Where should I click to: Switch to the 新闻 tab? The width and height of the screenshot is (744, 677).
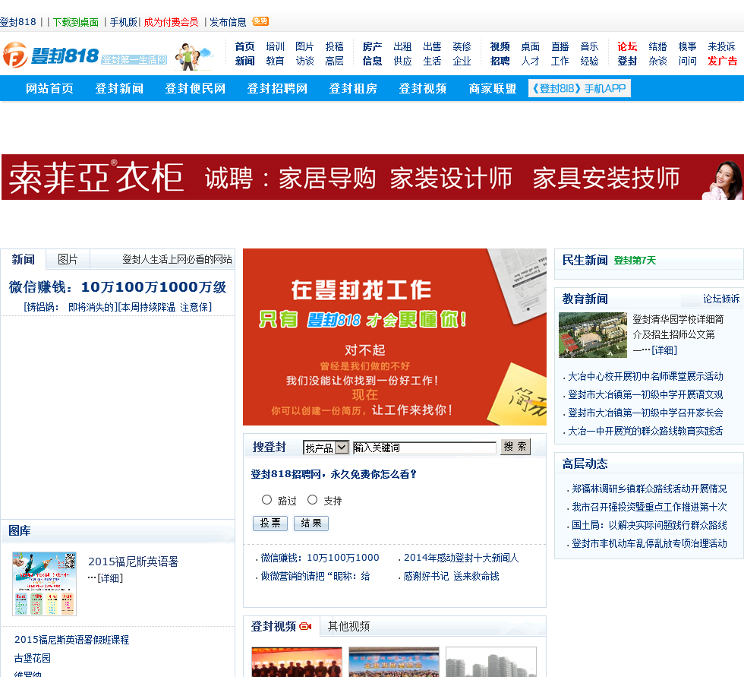[24, 259]
